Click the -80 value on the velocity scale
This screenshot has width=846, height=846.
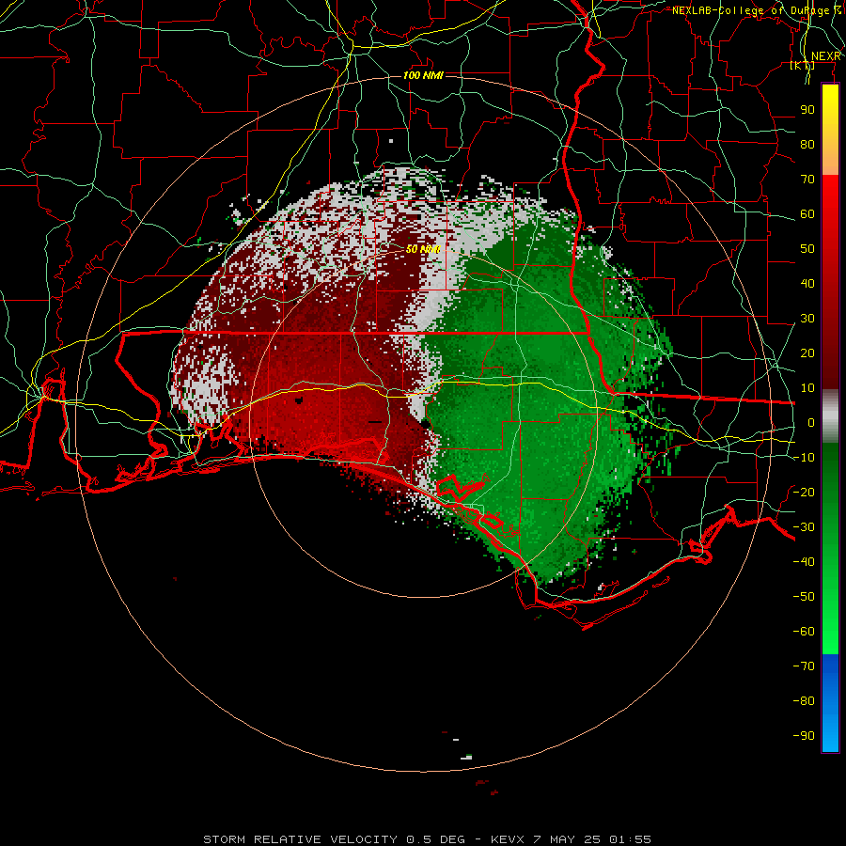[804, 701]
